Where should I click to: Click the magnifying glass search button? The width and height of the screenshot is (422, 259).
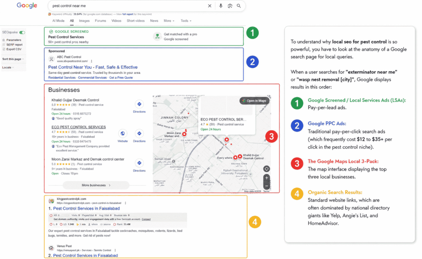point(239,6)
